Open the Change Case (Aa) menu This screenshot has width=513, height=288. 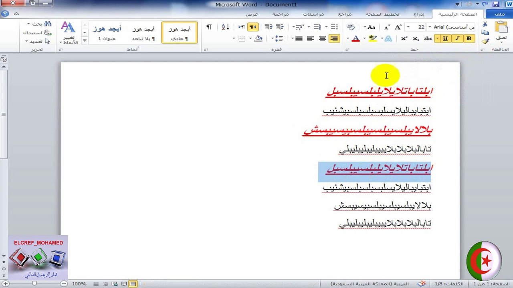pyautogui.click(x=369, y=27)
